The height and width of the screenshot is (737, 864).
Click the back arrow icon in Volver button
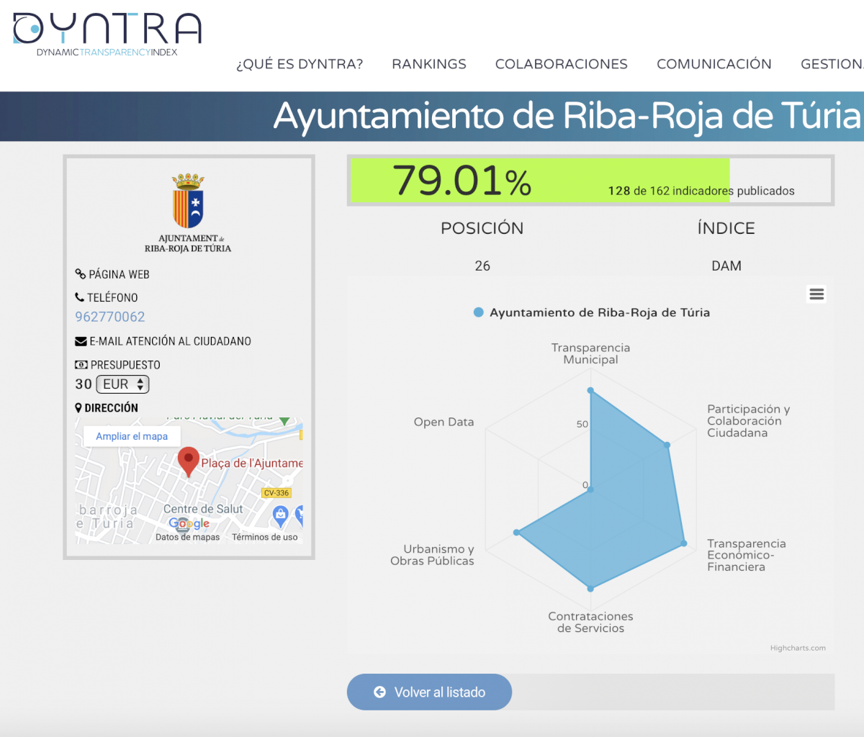pos(379,692)
